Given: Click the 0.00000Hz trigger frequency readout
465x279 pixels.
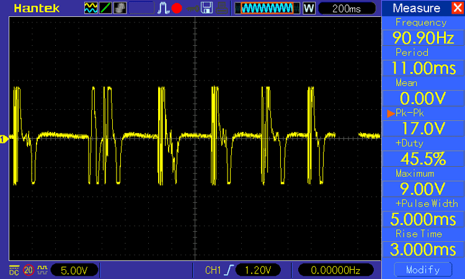Looking at the screenshot, I should (x=335, y=270).
